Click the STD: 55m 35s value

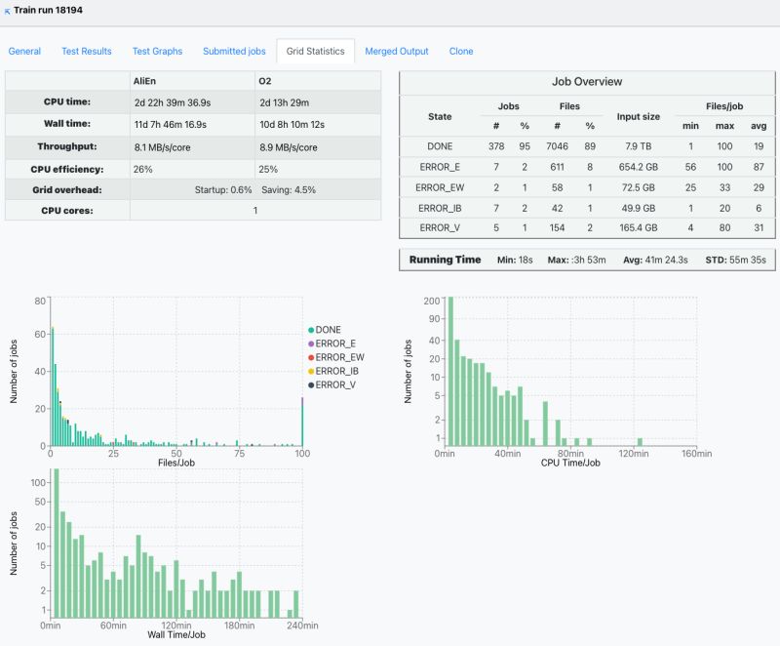(x=736, y=260)
